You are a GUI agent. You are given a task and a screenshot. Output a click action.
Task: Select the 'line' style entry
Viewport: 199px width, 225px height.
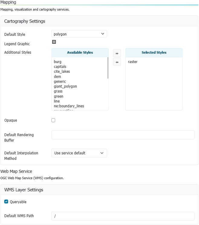pos(57,101)
